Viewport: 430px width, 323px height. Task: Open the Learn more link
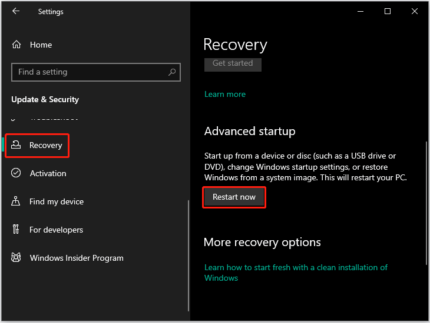pos(225,95)
